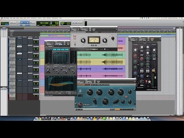This screenshot has width=184, height=138.
Task: Open the Edit menu
Action: click(x=14, y=18)
